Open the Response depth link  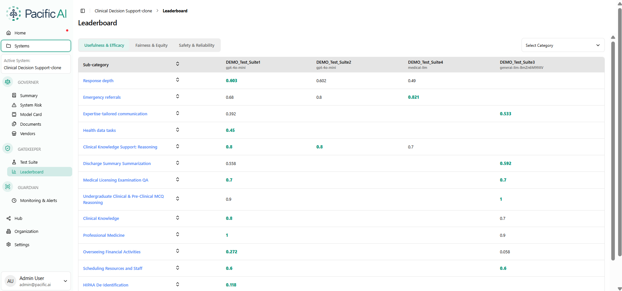point(98,81)
